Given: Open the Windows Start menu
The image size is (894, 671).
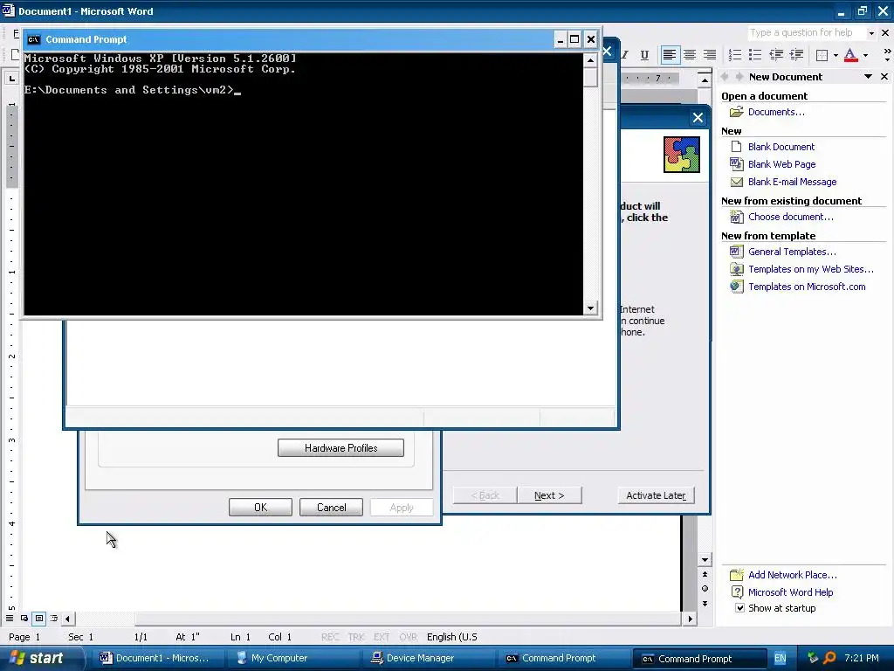Looking at the screenshot, I should click(x=38, y=658).
